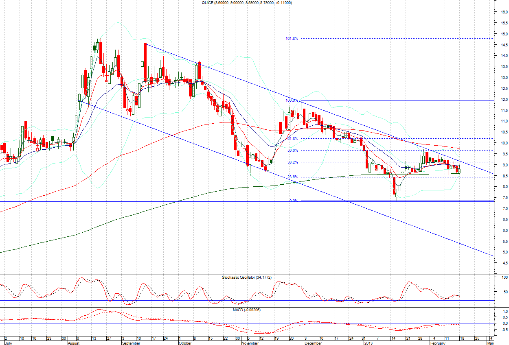The image size is (509, 345).
Task: Click the November date axis label
Action: (249, 343)
